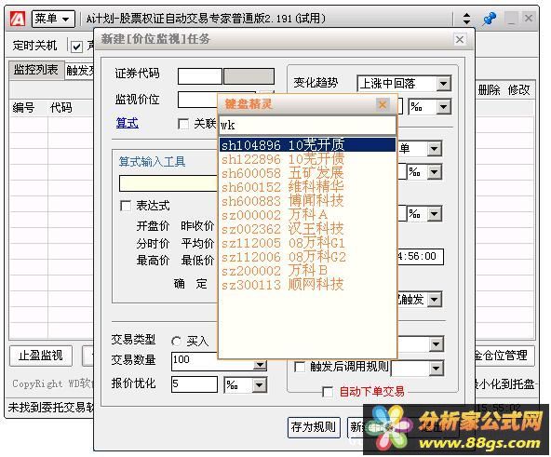Click the 止盈监视 button
The height and width of the screenshot is (457, 551).
(x=41, y=356)
